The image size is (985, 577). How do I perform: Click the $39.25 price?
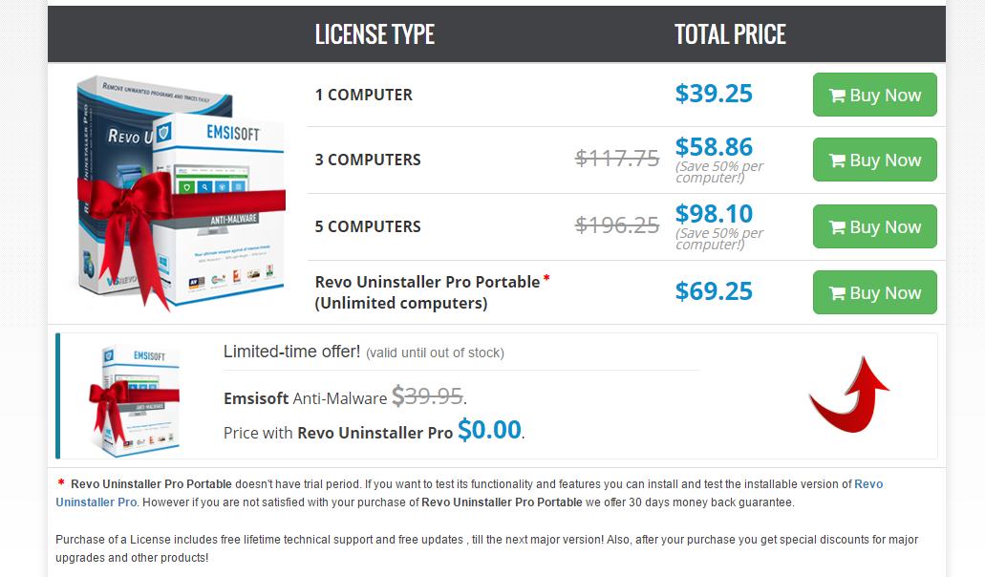point(714,94)
